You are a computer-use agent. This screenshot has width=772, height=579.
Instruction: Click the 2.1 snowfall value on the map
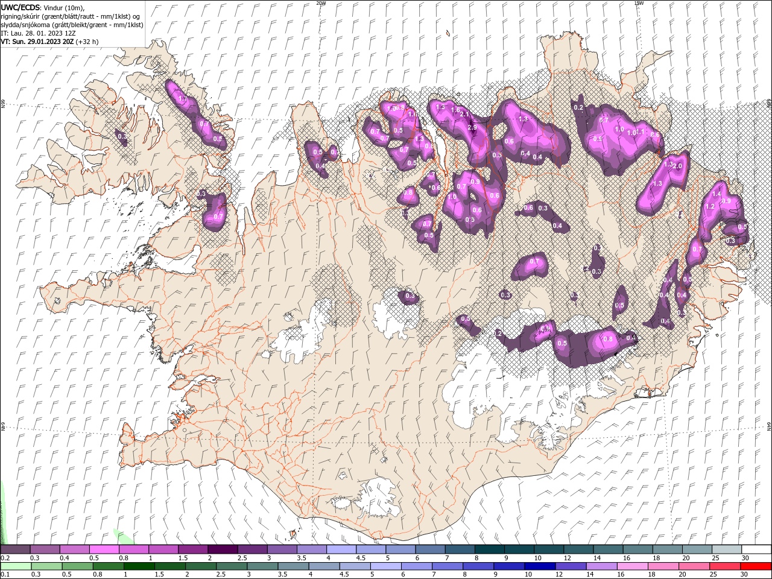click(464, 114)
